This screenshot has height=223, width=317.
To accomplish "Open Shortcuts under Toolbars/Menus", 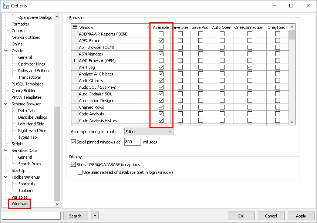I will click(27, 184).
